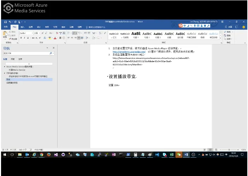Center the paragraph text
Image resolution: width=248 pixels, height=176 pixels.
point(72,38)
